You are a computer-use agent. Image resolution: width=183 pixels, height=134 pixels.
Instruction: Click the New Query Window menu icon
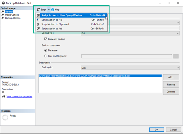click(38, 15)
